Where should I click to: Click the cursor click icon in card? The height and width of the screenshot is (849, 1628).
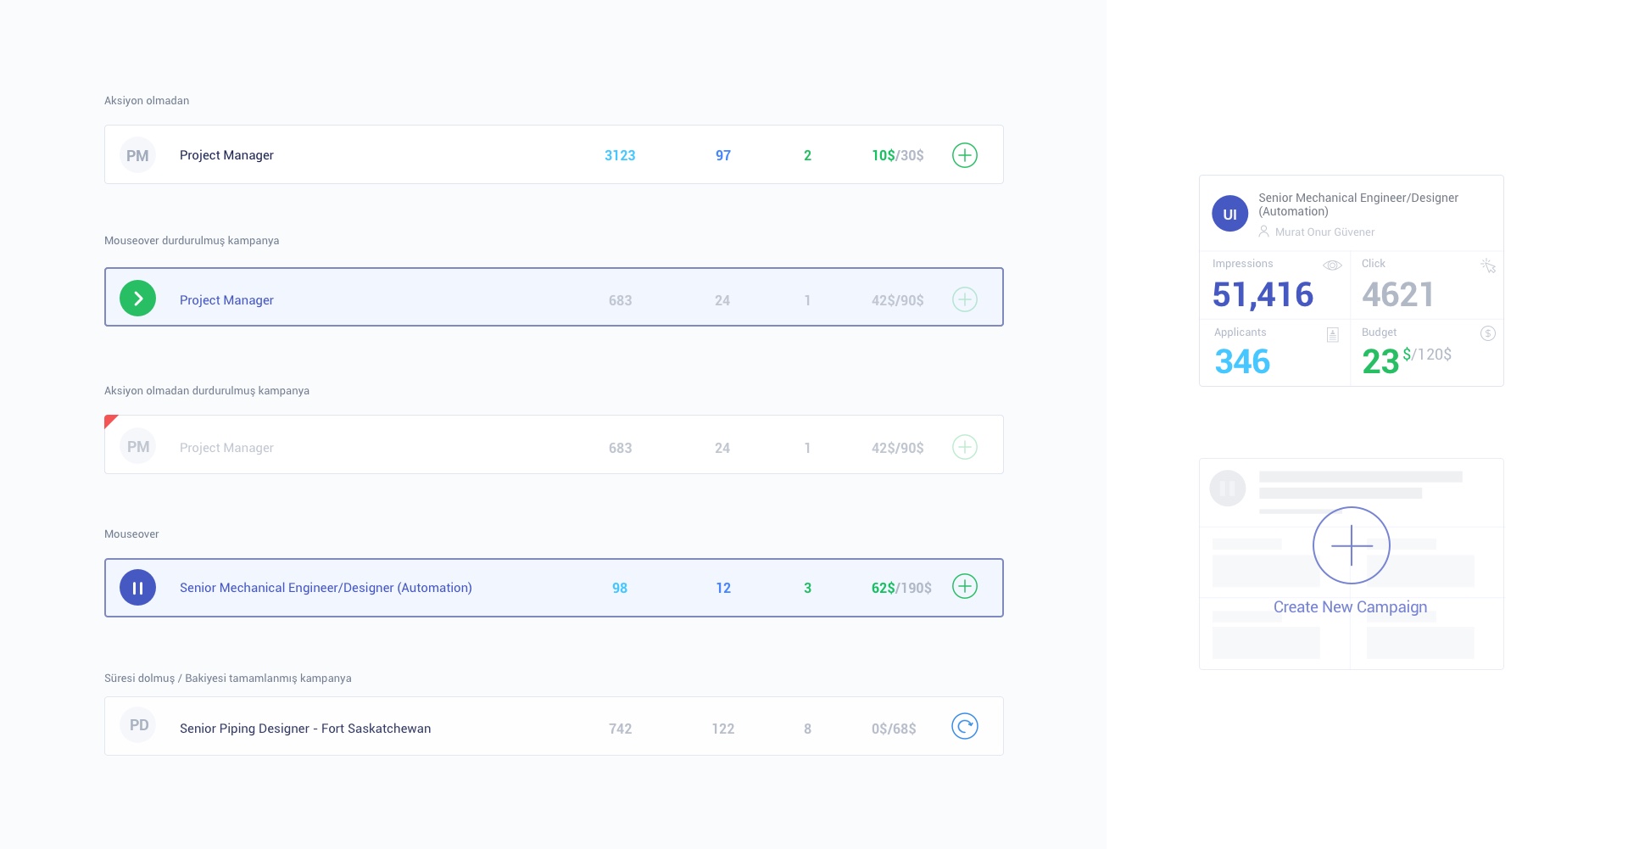click(x=1488, y=265)
